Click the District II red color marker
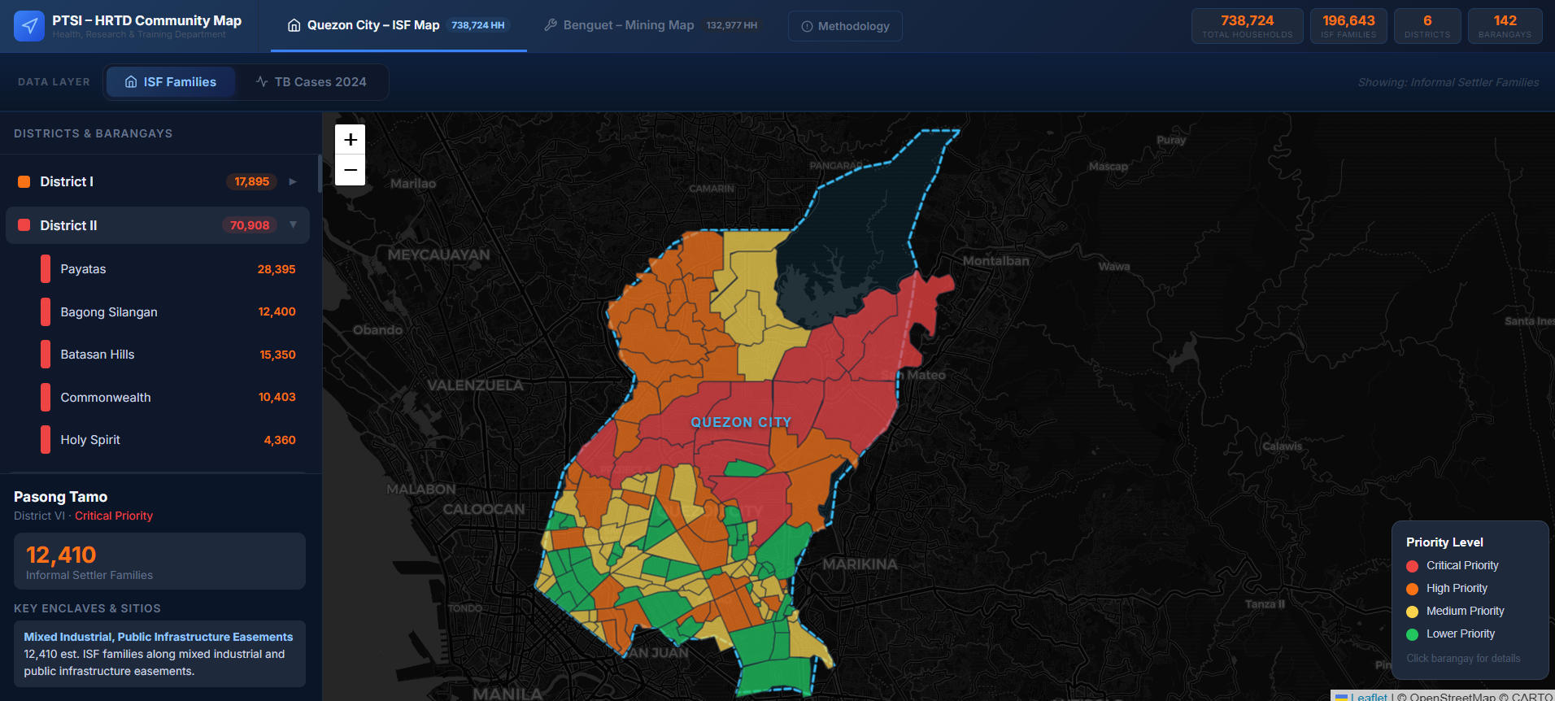The height and width of the screenshot is (701, 1555). tap(24, 225)
